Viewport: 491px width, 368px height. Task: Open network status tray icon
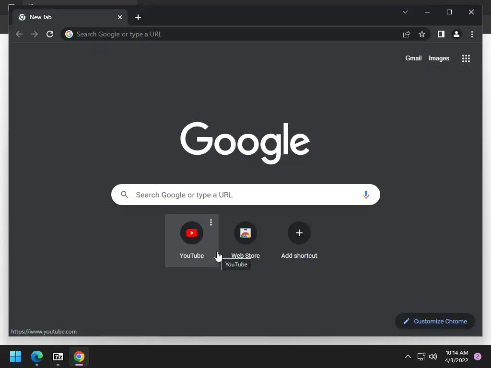point(421,356)
